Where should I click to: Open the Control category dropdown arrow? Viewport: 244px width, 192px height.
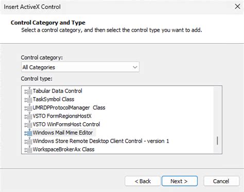(135, 67)
